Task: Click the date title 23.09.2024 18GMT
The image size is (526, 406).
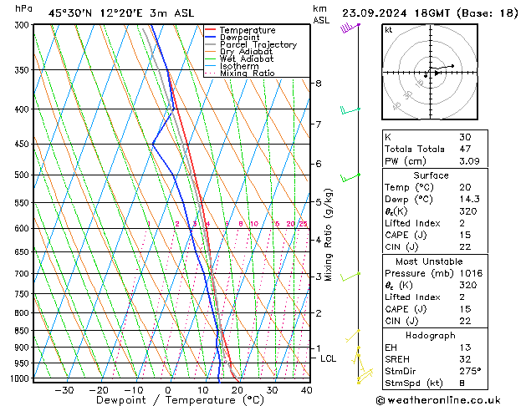Action: coord(396,13)
